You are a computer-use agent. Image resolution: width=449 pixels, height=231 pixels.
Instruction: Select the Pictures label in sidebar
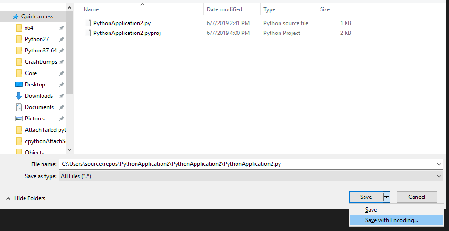[35, 119]
